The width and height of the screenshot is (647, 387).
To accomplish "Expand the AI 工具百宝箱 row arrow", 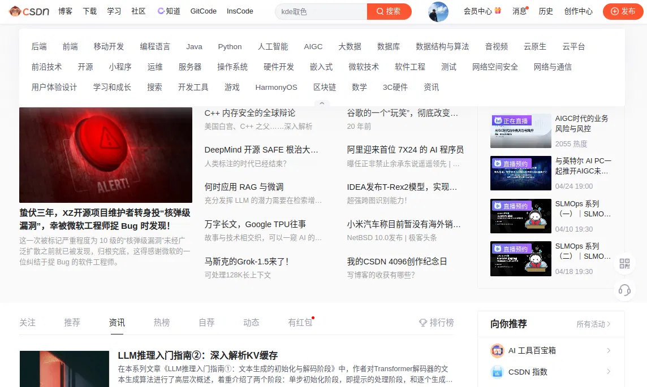I will 609,351.
